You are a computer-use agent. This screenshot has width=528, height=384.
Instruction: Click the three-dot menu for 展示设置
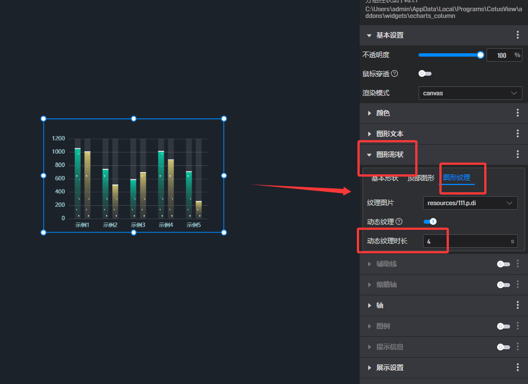[x=517, y=368]
